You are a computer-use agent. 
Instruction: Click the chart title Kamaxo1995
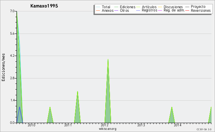point(44,6)
